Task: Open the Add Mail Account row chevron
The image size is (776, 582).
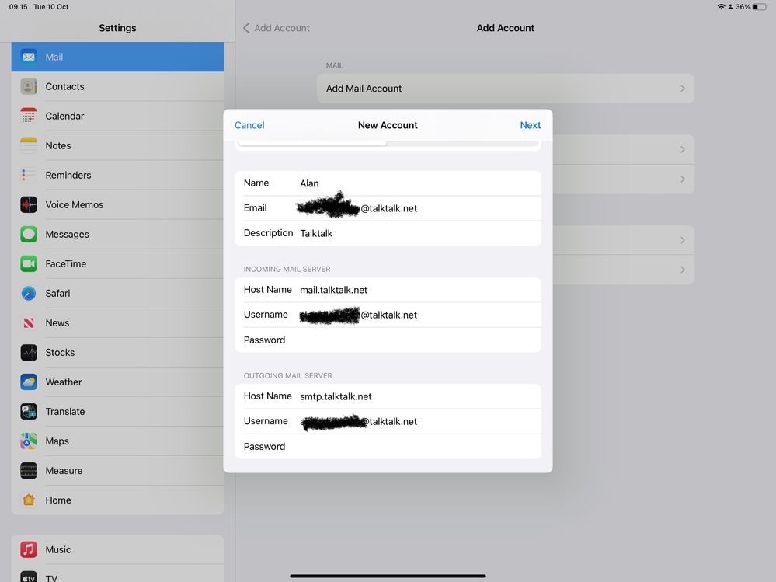Action: click(x=683, y=89)
